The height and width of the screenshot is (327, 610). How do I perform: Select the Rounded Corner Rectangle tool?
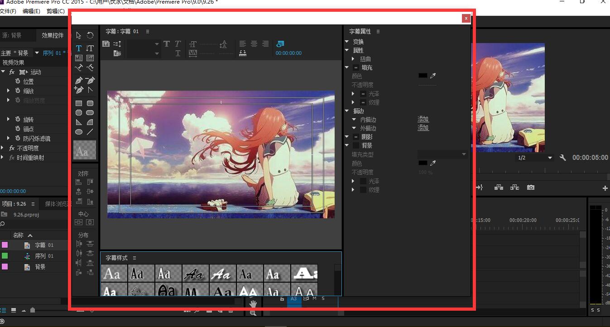[90, 103]
